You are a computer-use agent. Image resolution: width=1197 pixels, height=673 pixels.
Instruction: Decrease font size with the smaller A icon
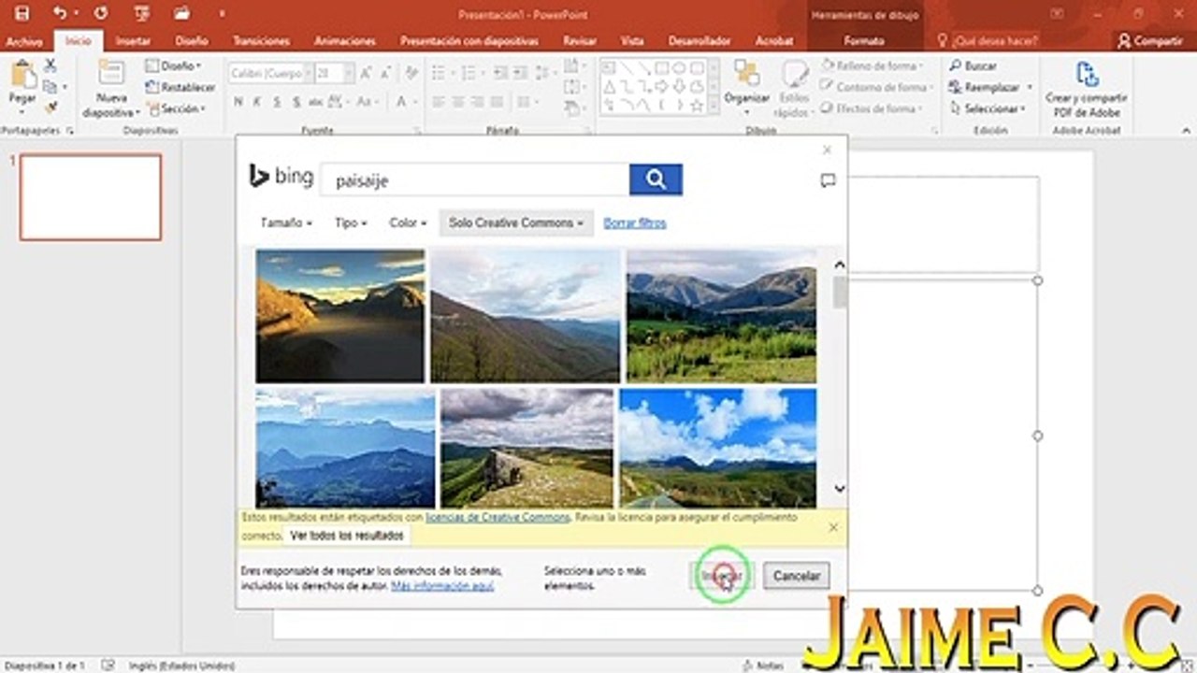tap(384, 73)
